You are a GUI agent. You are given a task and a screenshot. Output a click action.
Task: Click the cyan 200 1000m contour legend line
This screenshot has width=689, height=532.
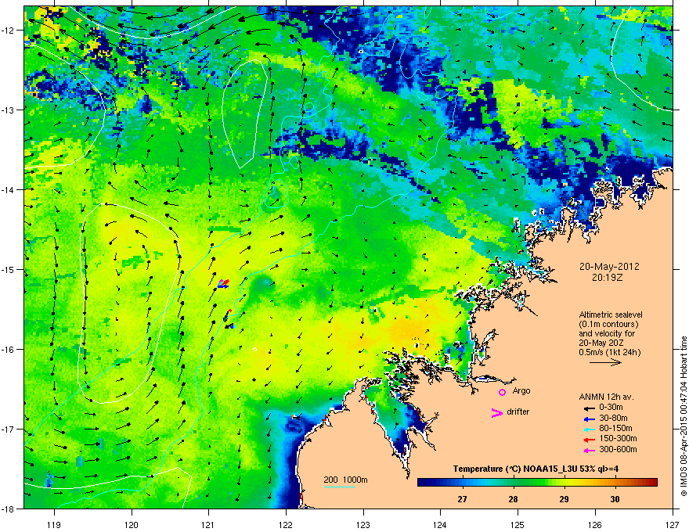pyautogui.click(x=340, y=487)
